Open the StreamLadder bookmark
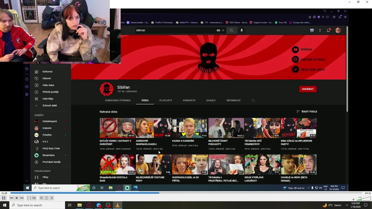The width and height of the screenshot is (372, 209). click(138, 22)
